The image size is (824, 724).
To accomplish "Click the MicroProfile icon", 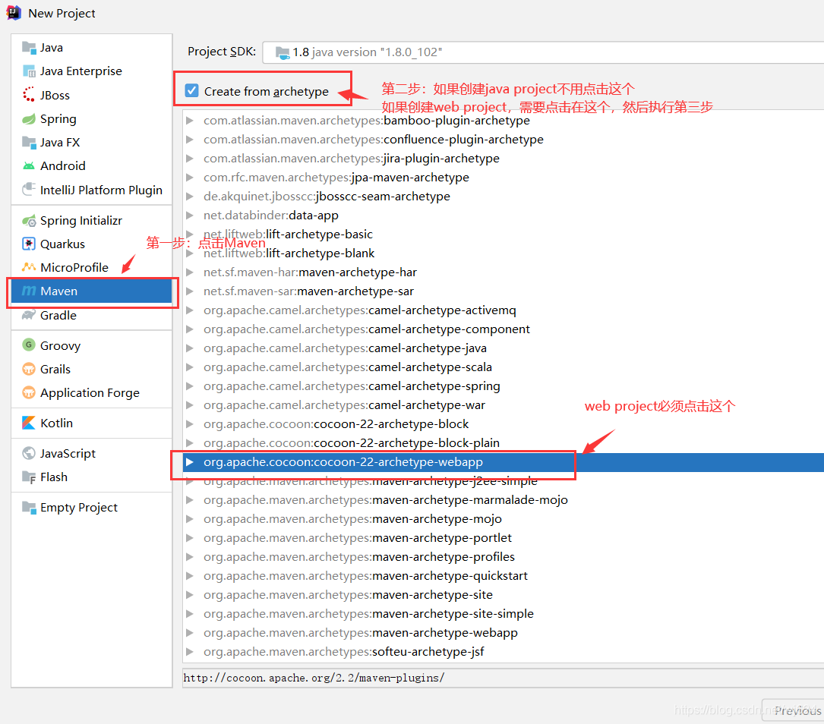I will pyautogui.click(x=29, y=267).
